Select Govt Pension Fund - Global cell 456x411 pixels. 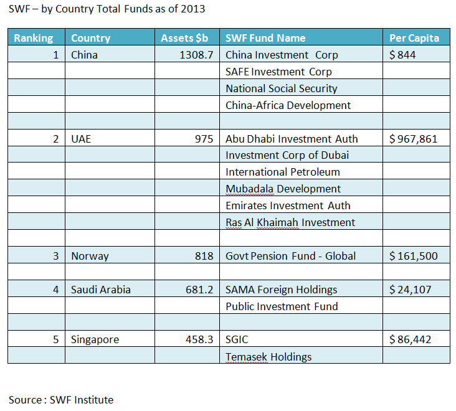click(x=290, y=256)
